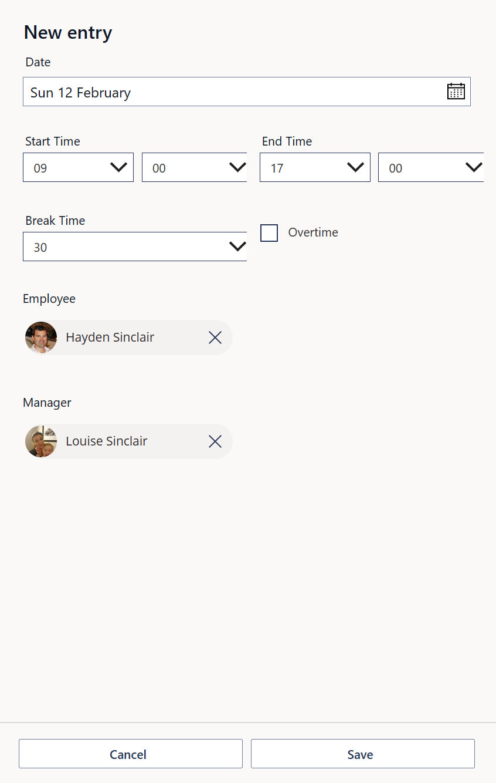Screen dimensions: 496x783
Task: Remove Hayden Sinclair from Employee
Action: click(215, 338)
